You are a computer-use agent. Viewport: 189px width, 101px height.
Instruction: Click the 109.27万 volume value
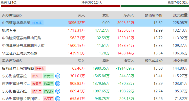point(180,46)
